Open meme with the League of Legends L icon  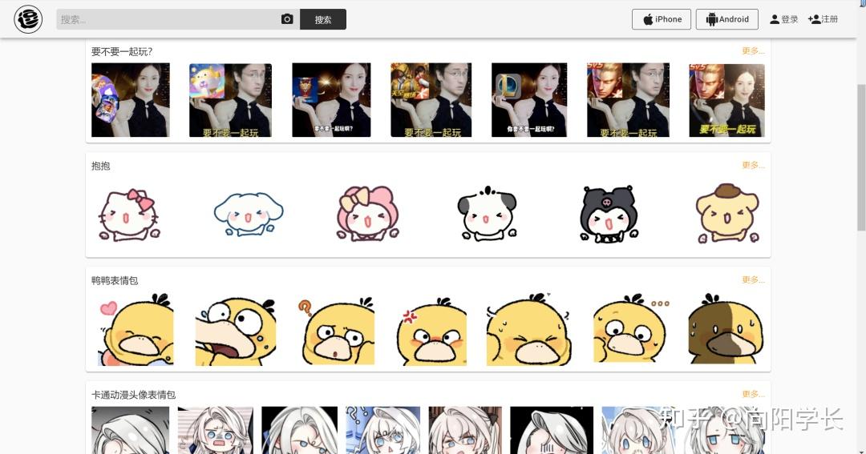529,100
